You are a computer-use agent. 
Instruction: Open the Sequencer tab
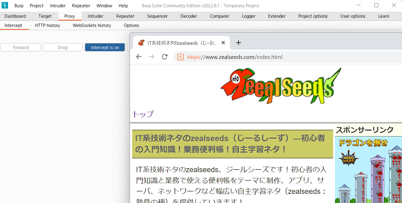point(157,16)
